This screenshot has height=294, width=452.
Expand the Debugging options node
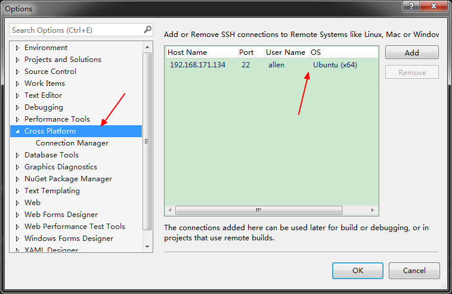[17, 107]
